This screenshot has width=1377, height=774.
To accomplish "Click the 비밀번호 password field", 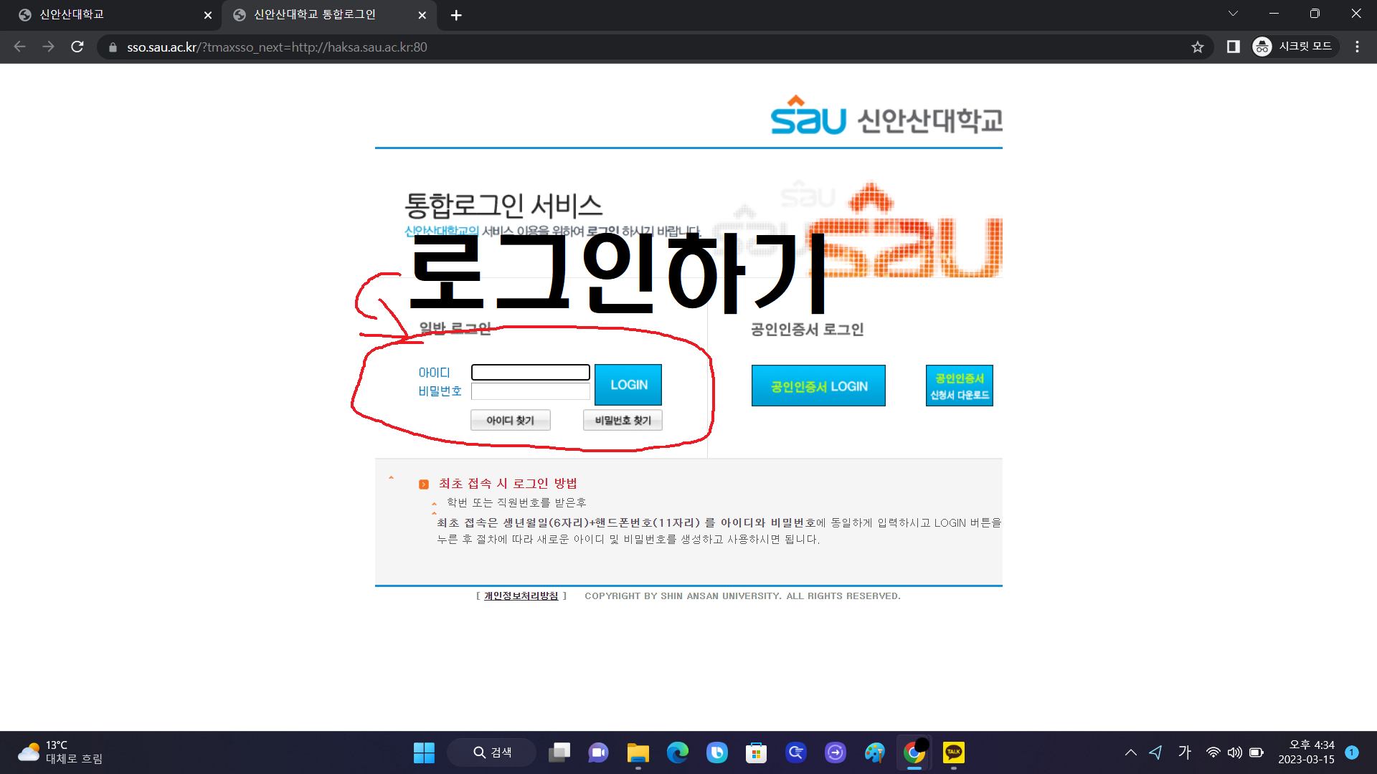I will (x=530, y=391).
